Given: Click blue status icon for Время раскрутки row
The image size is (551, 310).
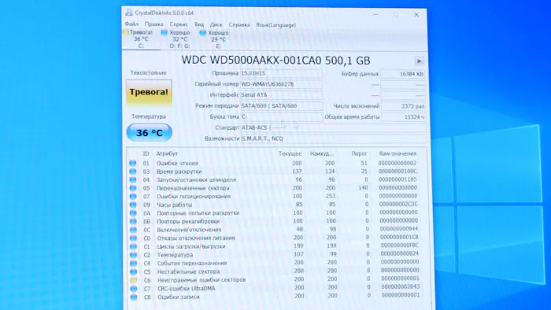Looking at the screenshot, I should coord(132,172).
